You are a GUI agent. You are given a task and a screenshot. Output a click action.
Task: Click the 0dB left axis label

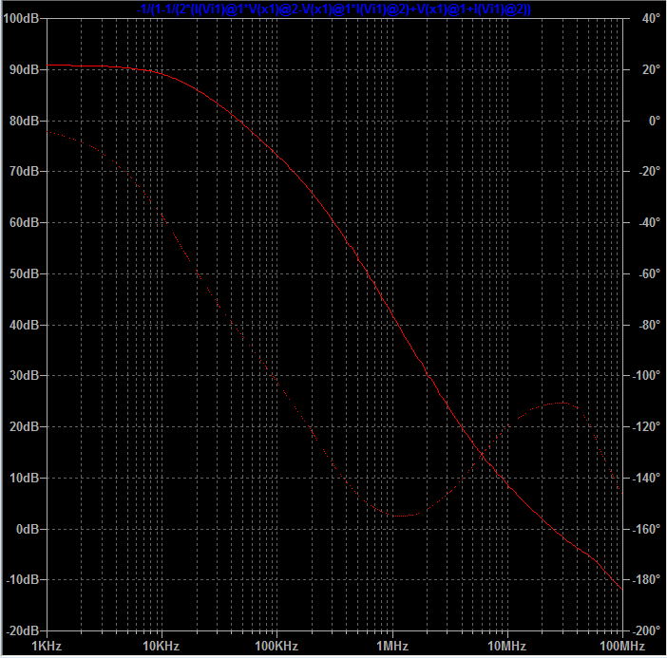tap(28, 529)
